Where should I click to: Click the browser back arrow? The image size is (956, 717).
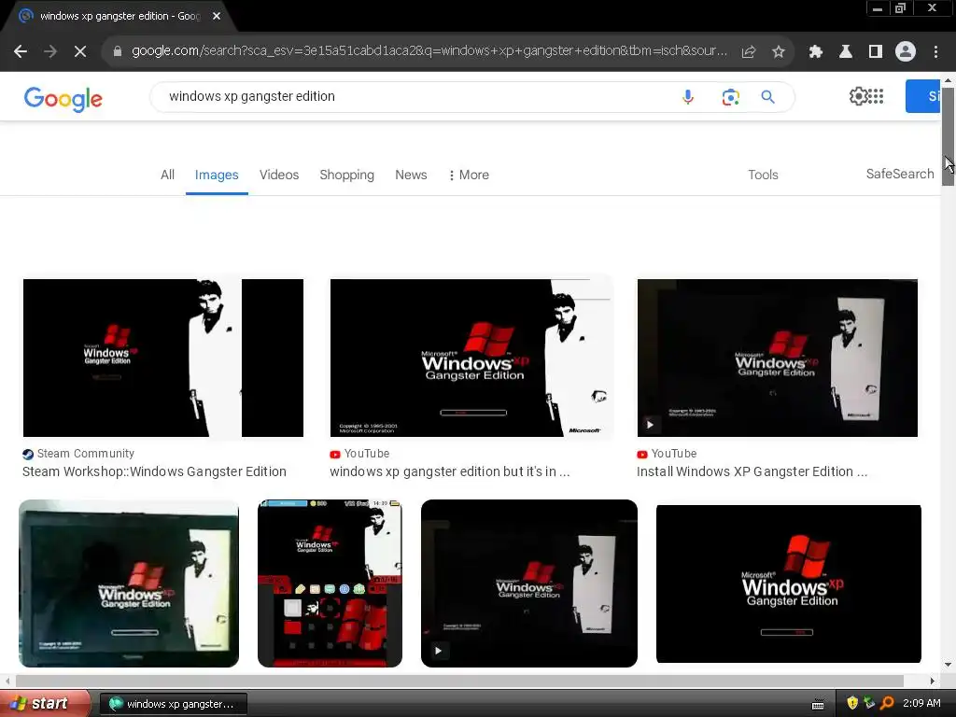[x=21, y=52]
